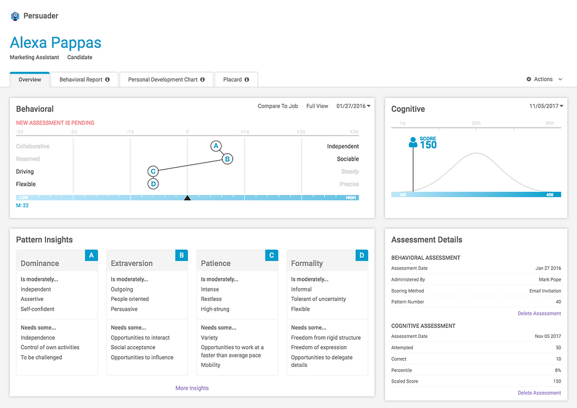Click the Compare To Job link

pos(277,106)
